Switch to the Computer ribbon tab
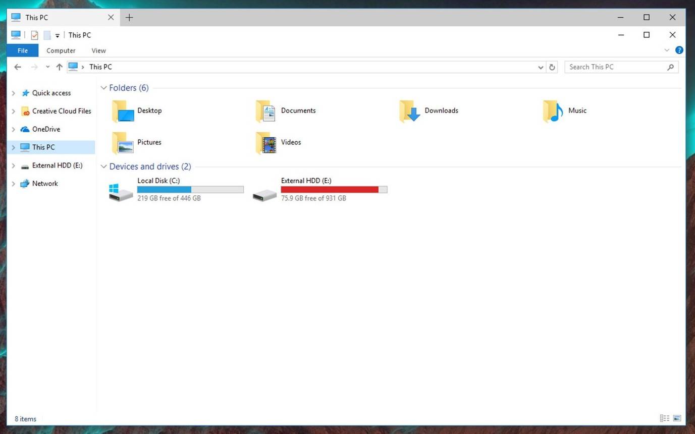The image size is (695, 434). (61, 50)
